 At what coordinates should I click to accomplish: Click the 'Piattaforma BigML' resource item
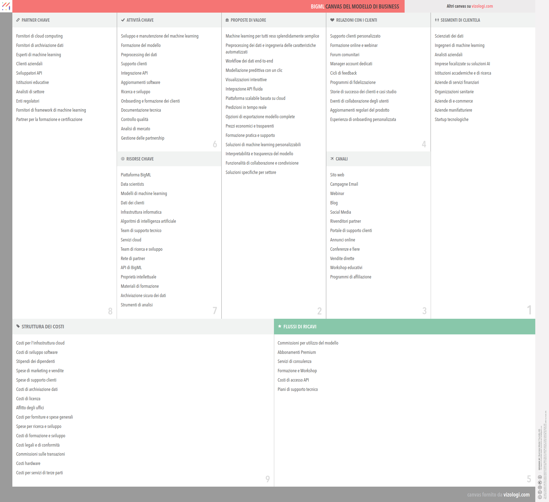point(136,175)
